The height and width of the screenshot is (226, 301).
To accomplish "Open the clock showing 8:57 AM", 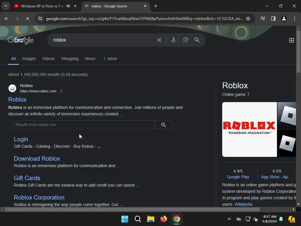I will click(x=270, y=219).
